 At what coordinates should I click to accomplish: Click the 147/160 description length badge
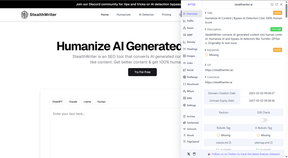click(x=276, y=29)
